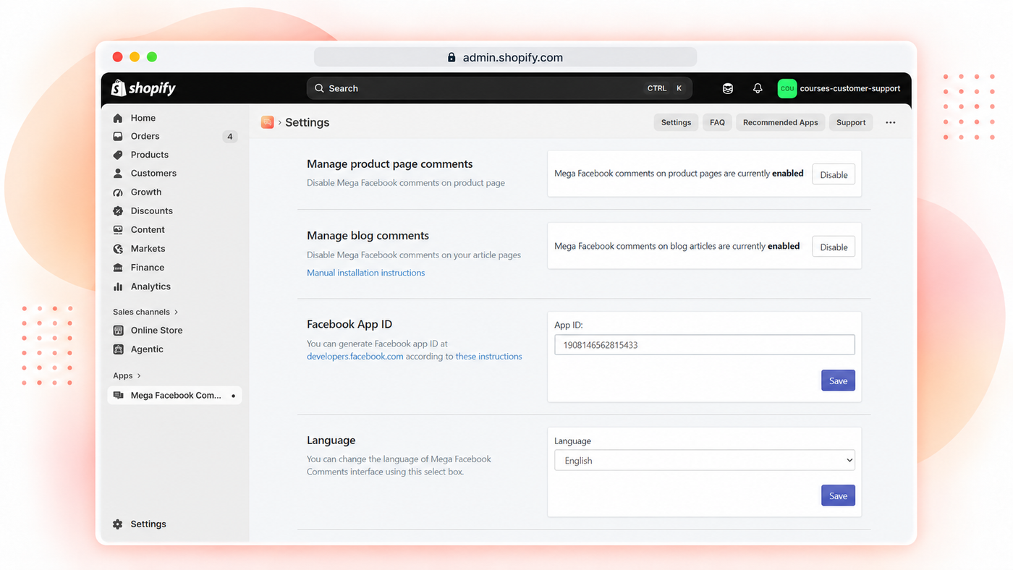
Task: Open the courses-customer-support account menu
Action: click(x=839, y=88)
